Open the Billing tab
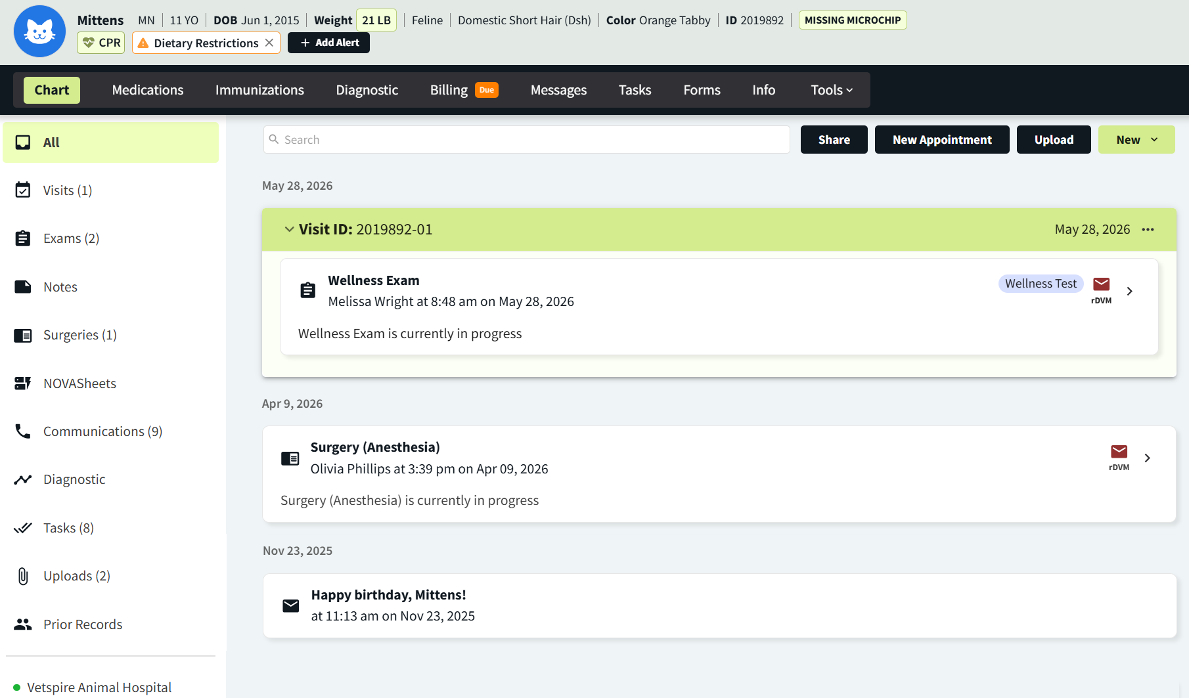Image resolution: width=1189 pixels, height=698 pixels. (x=449, y=90)
